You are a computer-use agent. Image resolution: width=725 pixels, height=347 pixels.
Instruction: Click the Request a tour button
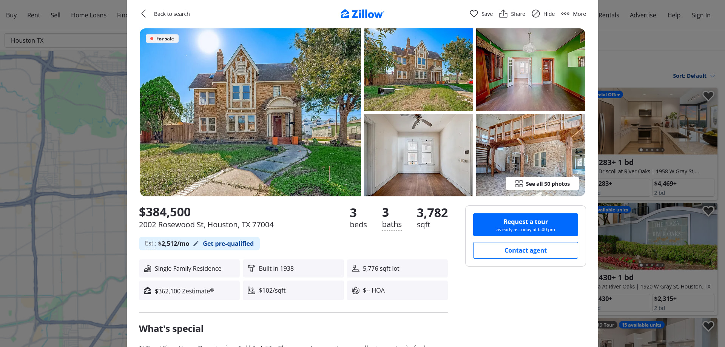pyautogui.click(x=525, y=225)
